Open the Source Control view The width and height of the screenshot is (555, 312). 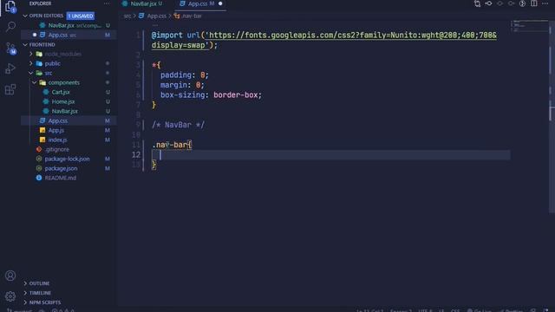[10, 48]
